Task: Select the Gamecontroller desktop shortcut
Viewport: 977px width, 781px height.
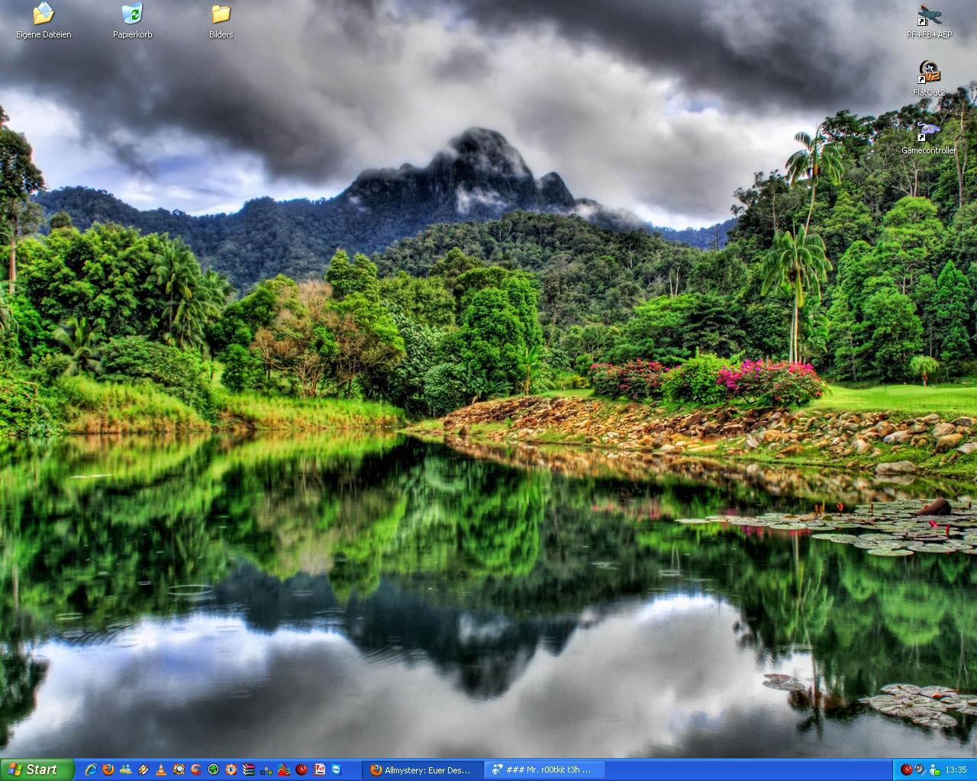Action: 929,137
